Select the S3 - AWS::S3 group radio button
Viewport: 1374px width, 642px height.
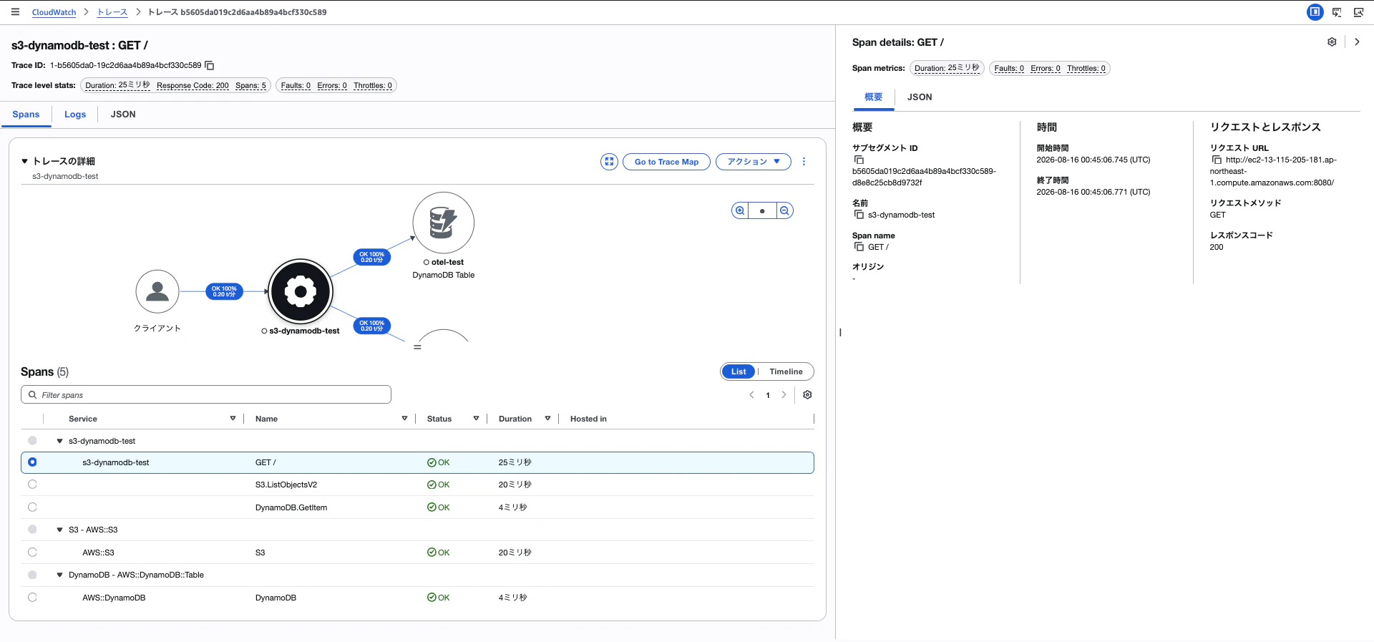[32, 530]
